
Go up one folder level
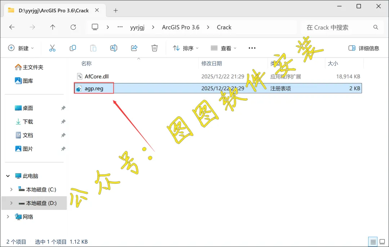[x=53, y=27]
